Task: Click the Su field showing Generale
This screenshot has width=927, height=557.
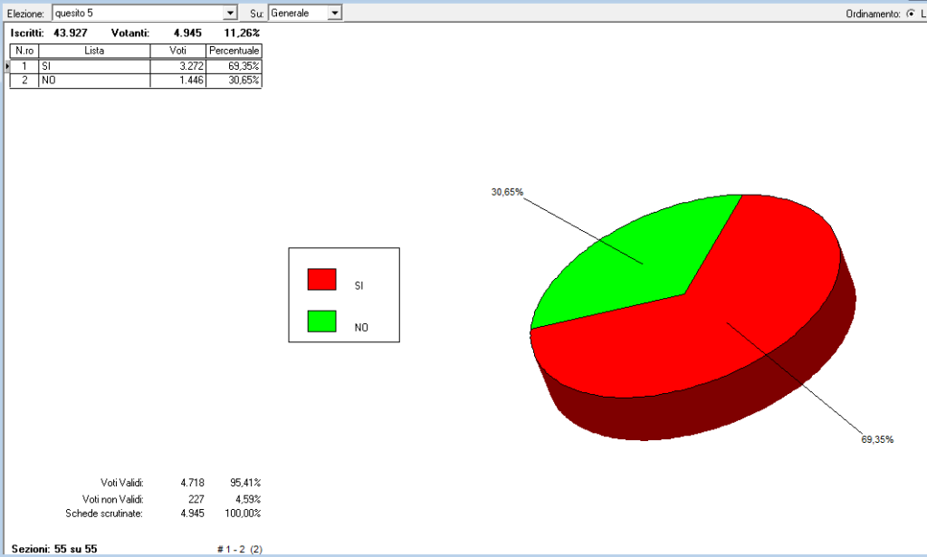Action: click(297, 13)
